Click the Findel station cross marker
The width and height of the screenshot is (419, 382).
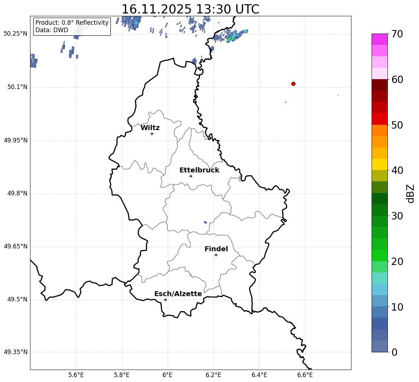(216, 255)
